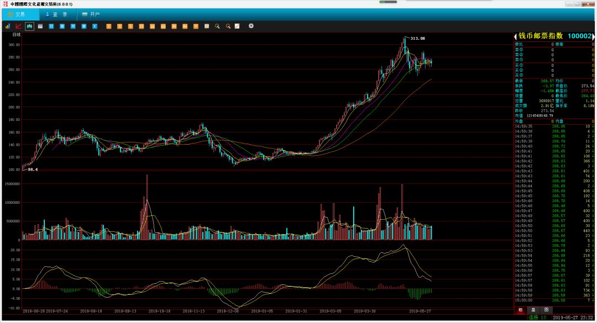Image resolution: width=597 pixels, height=323 pixels.
Task: Click the instrument code 100002
Action: (579, 36)
